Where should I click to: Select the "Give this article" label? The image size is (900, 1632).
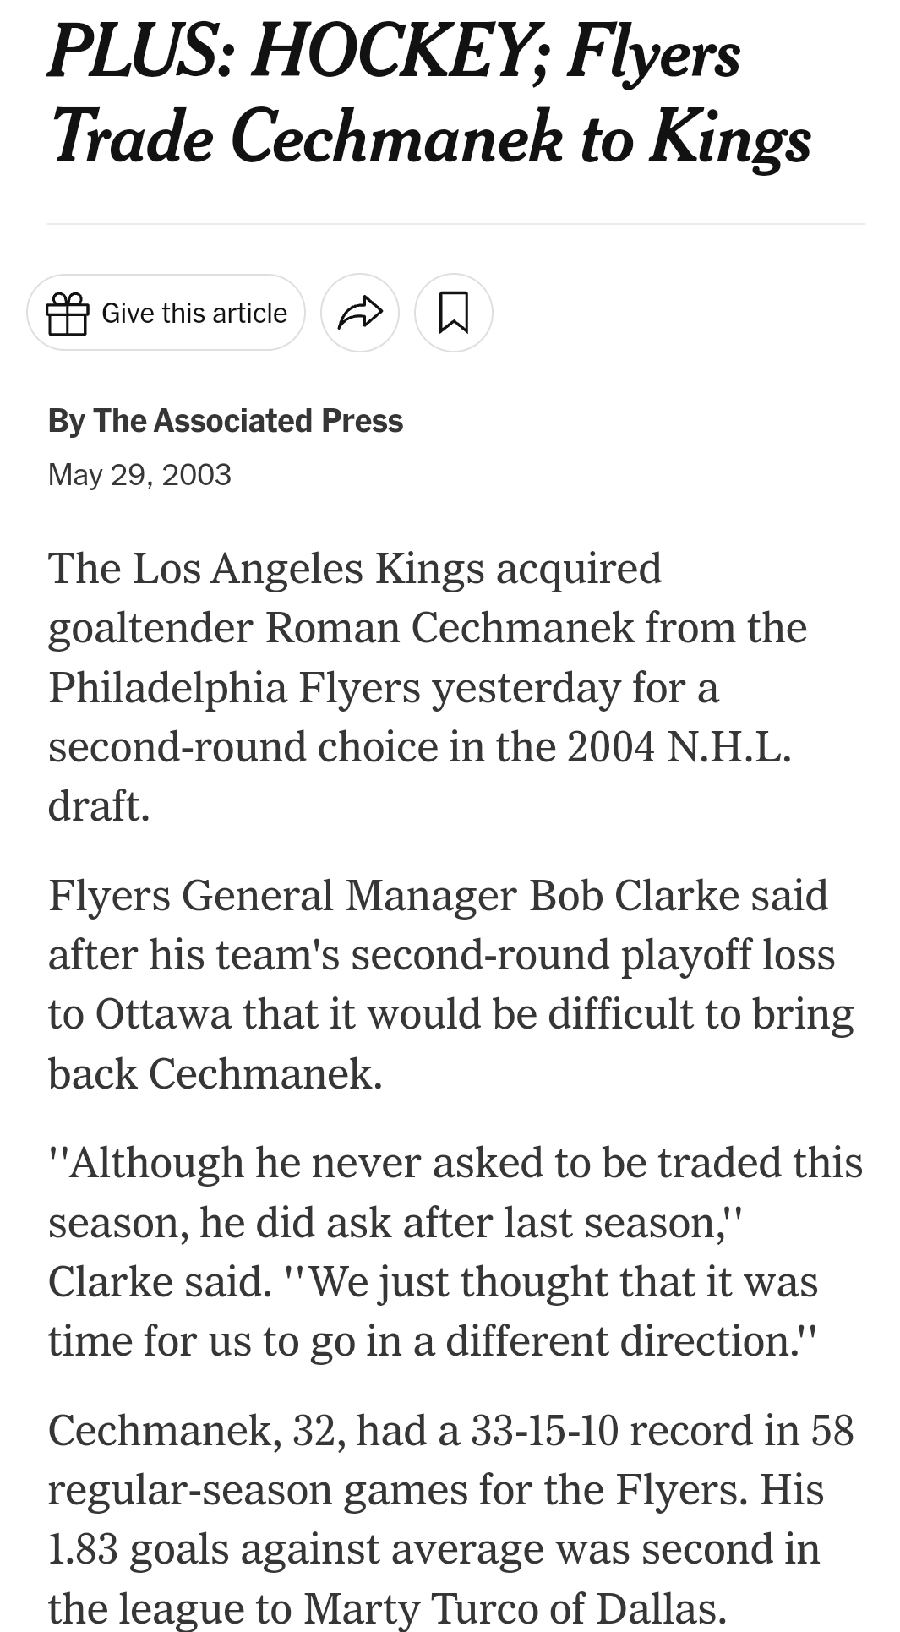click(194, 313)
